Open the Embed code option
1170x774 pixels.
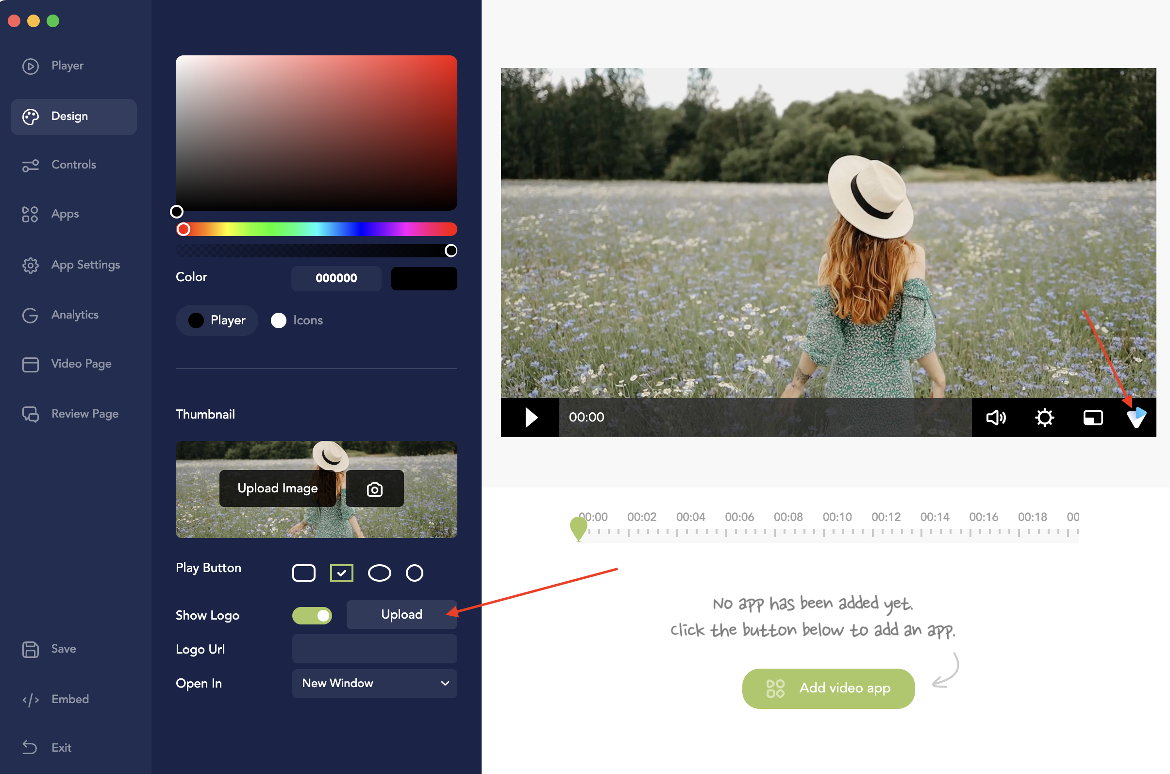(73, 699)
